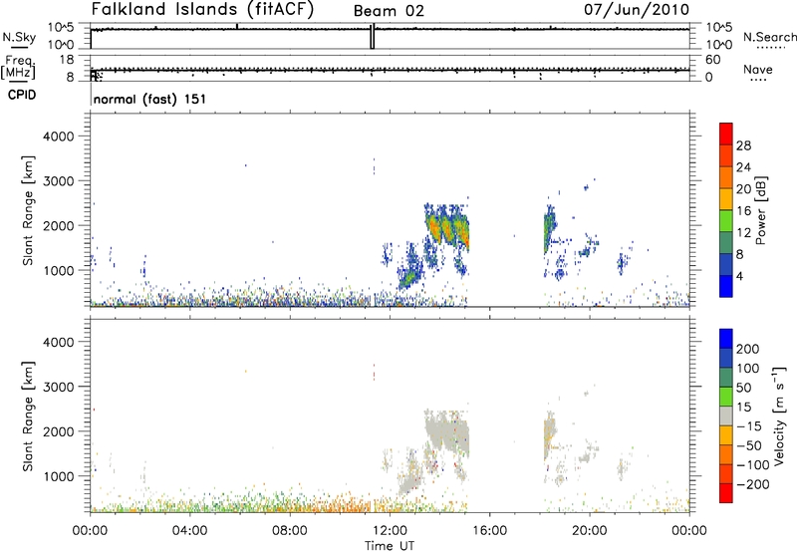Click the '200' value on Velocity scale
This screenshot has width=797, height=552.
click(748, 349)
